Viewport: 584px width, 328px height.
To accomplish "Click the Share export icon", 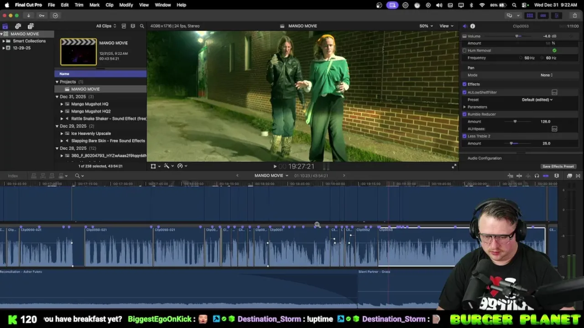I will pyautogui.click(x=574, y=15).
